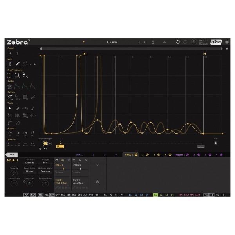The image size is (235, 235).
Task: Select the horizontal stretch box tool
Action: [33, 116]
